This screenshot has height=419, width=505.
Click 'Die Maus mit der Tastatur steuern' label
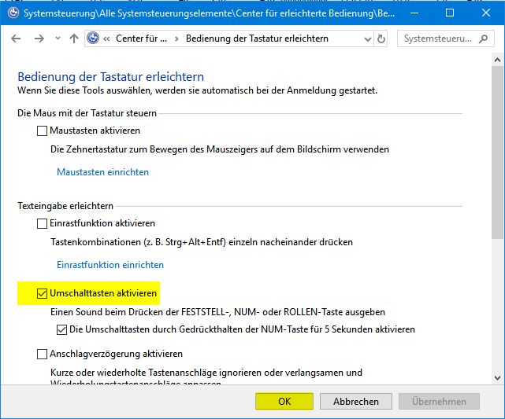[x=87, y=113]
